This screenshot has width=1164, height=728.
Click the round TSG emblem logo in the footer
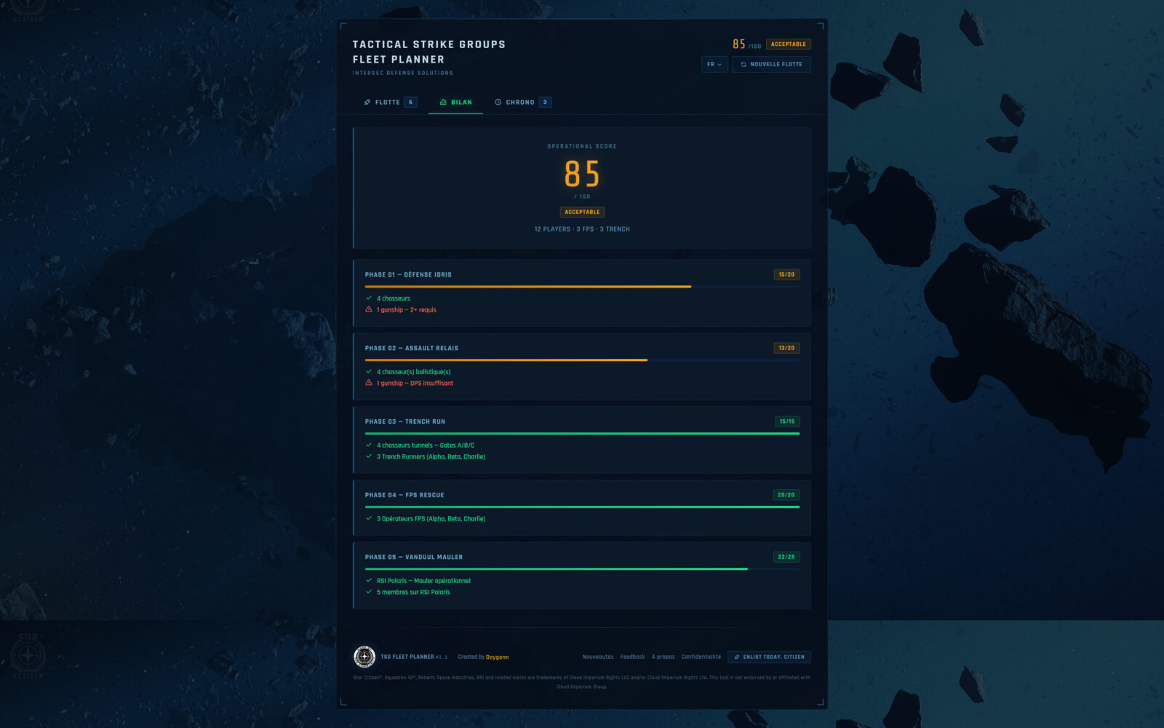tap(364, 657)
